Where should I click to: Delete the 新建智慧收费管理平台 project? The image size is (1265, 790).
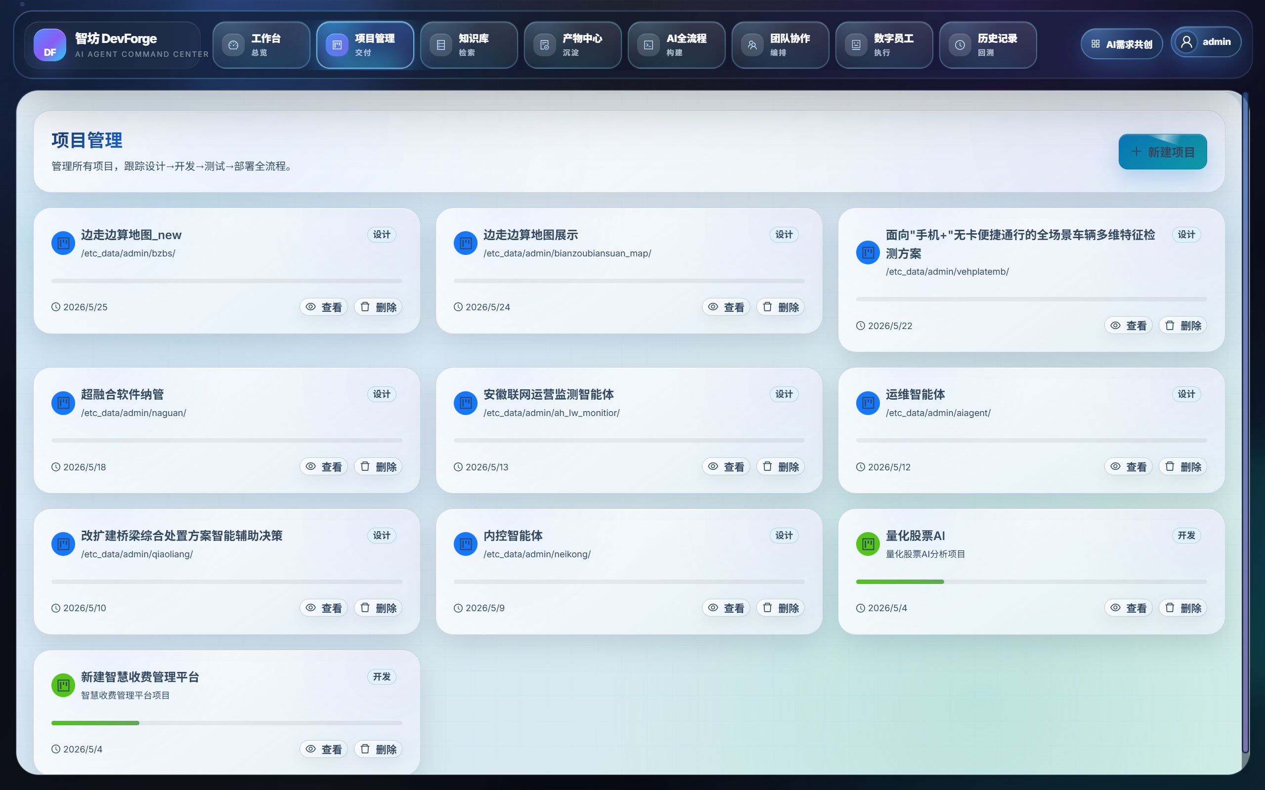[378, 748]
